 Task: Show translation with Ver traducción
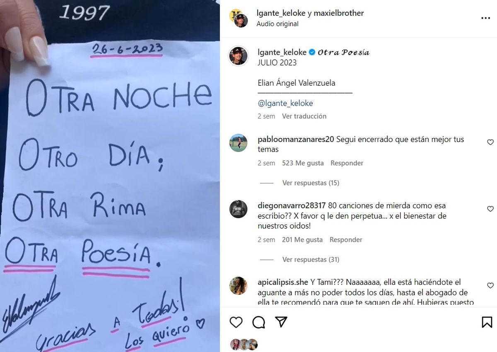(304, 116)
